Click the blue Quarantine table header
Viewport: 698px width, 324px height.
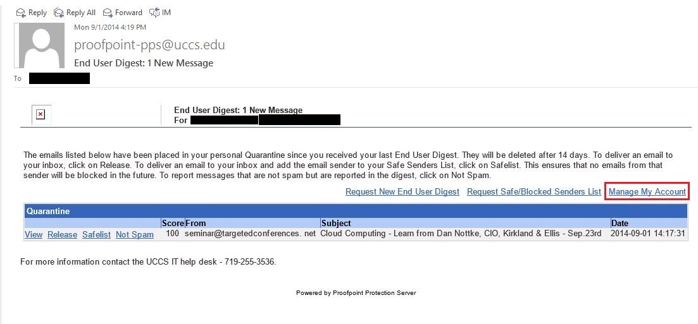[356, 211]
